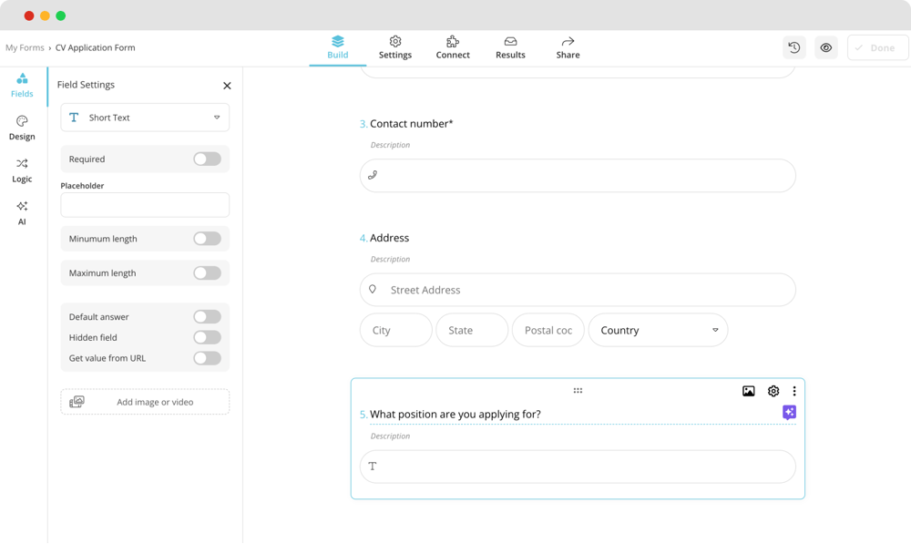This screenshot has width=911, height=544.
Task: Click the Placeholder text input
Action: (x=145, y=205)
